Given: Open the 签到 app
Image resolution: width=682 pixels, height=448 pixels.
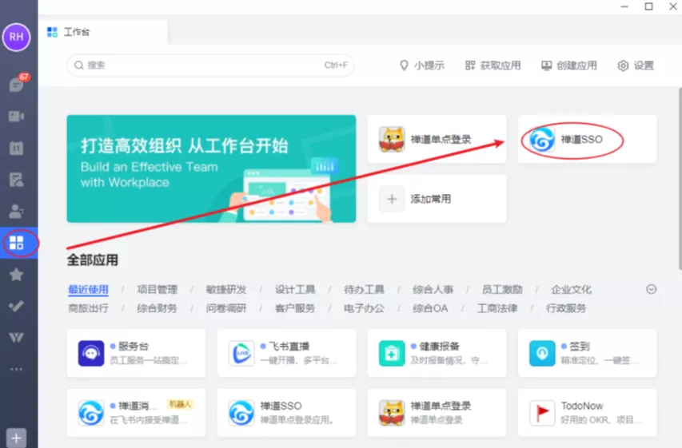Looking at the screenshot, I should click(587, 353).
